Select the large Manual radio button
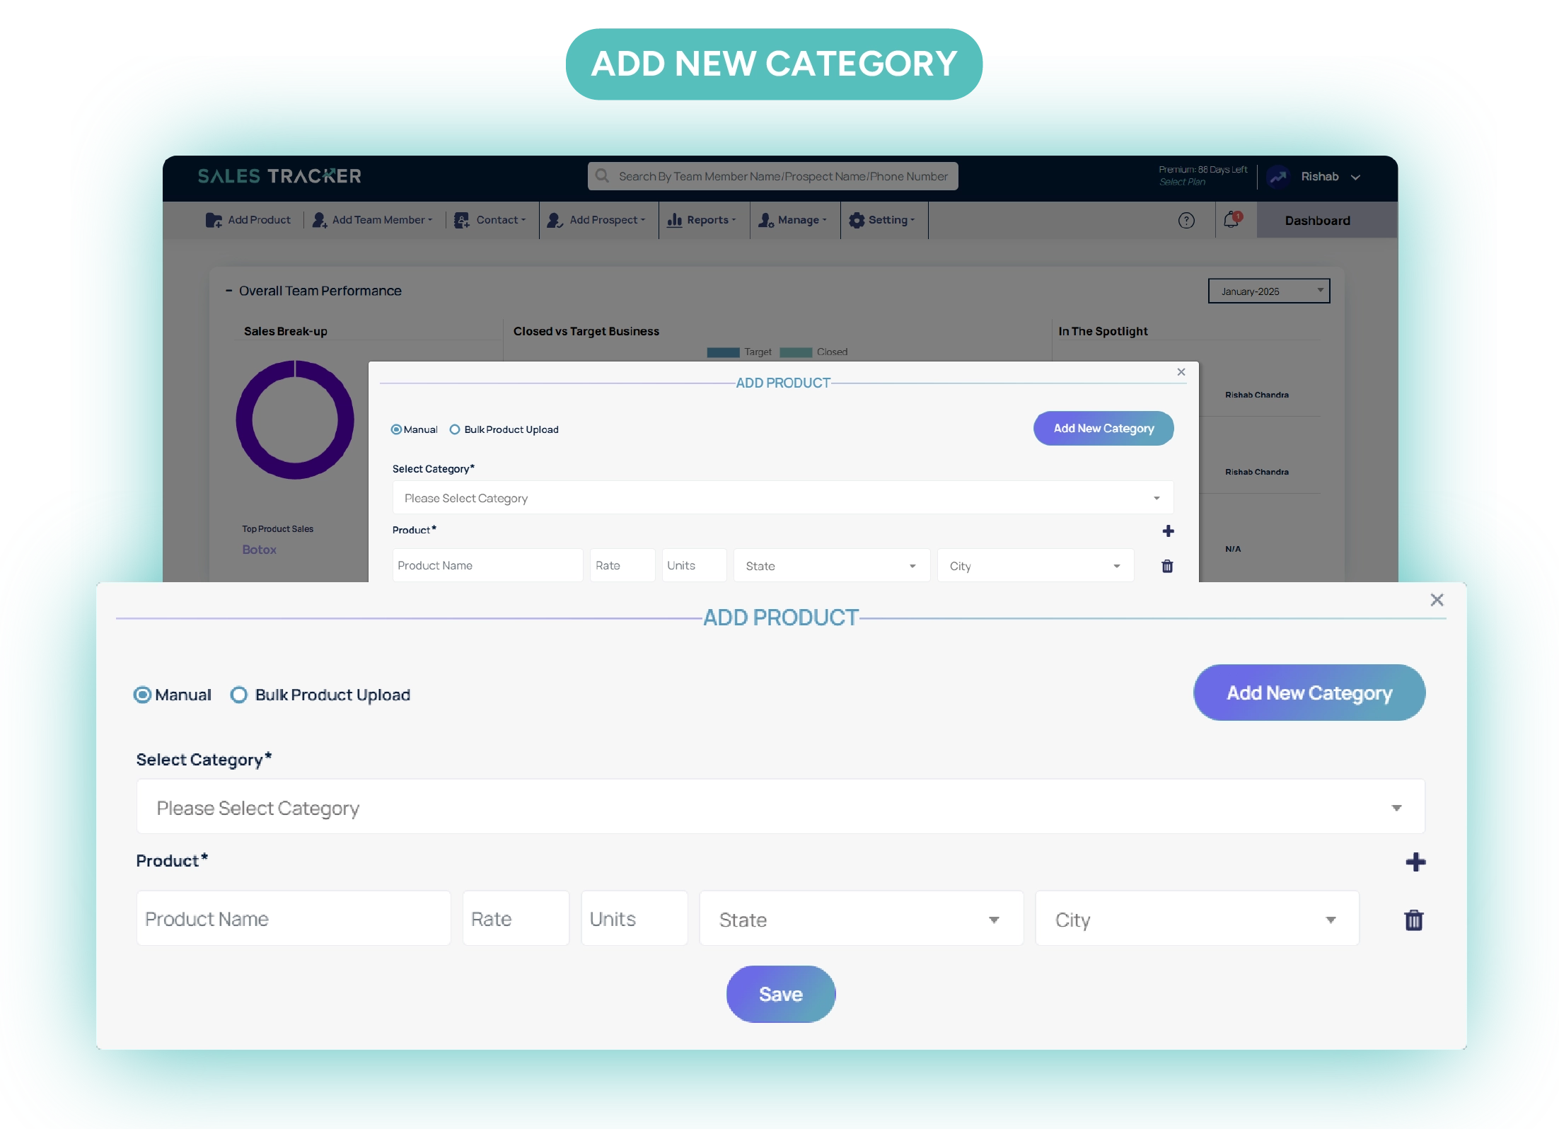This screenshot has height=1129, width=1559. click(142, 695)
